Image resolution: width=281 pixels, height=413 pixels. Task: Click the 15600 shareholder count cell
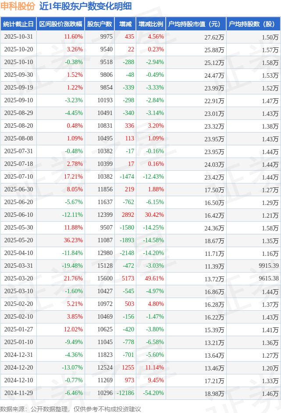pos(105,279)
